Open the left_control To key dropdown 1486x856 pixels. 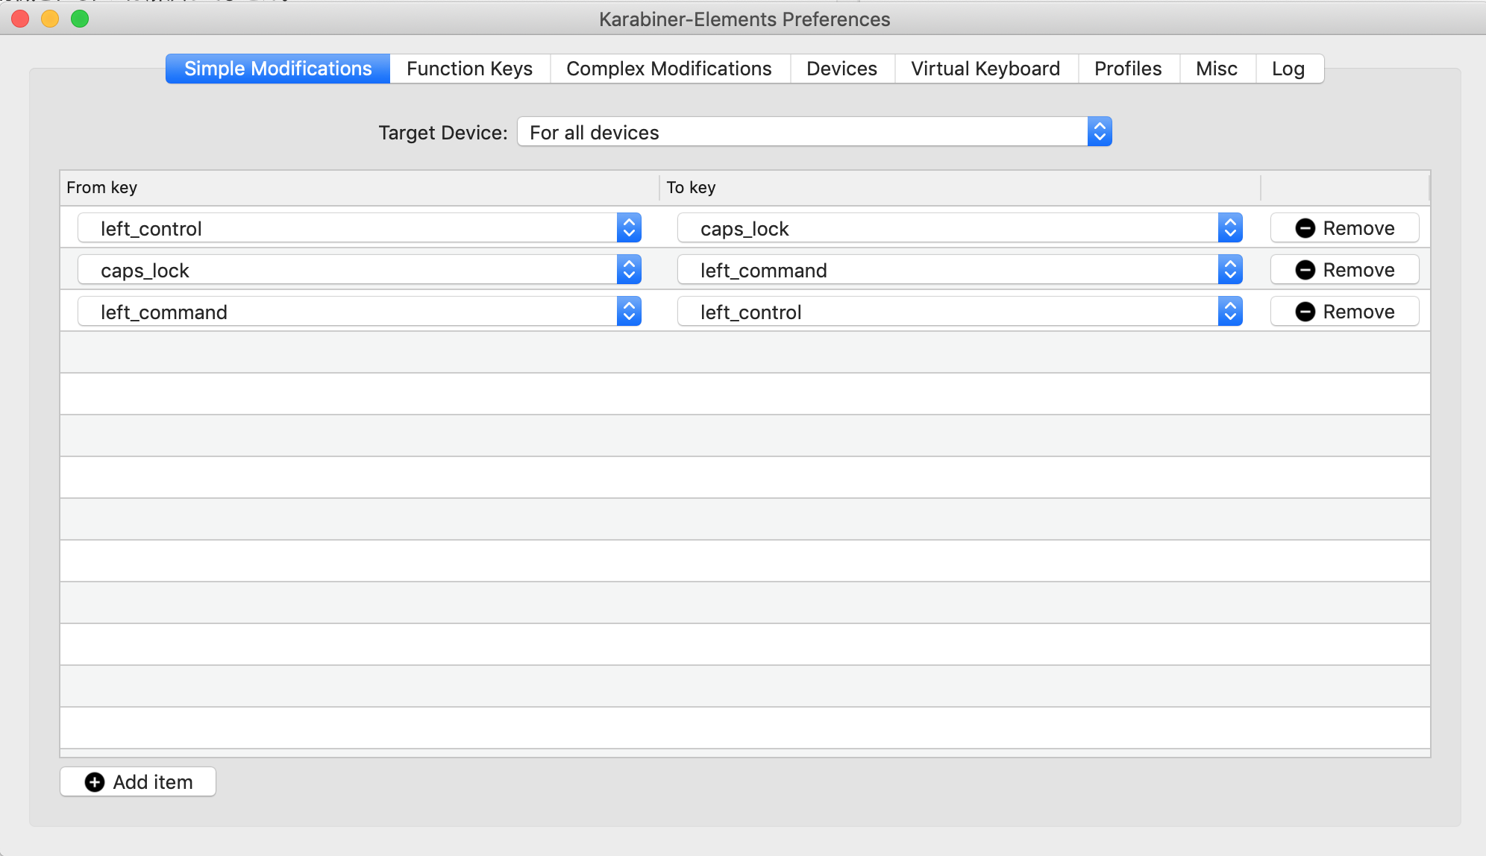pyautogui.click(x=960, y=312)
